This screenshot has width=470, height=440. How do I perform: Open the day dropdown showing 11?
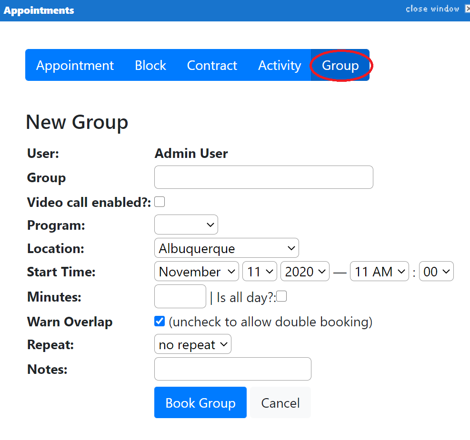pyautogui.click(x=260, y=271)
